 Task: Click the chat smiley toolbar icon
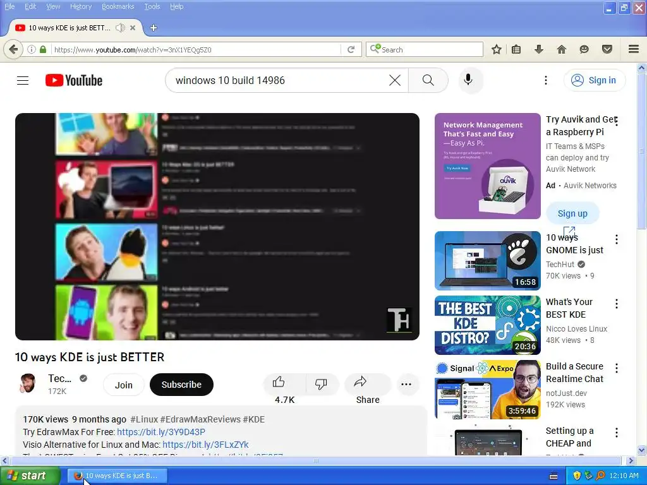584,49
